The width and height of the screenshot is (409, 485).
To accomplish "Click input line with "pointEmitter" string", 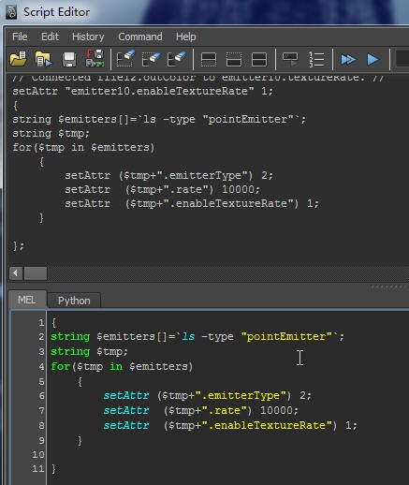I will pyautogui.click(x=197, y=337).
